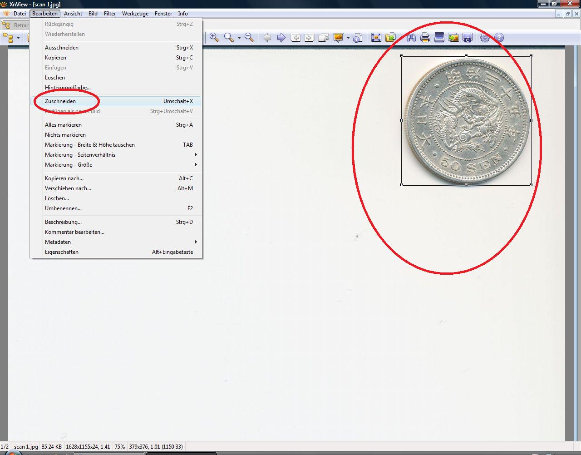The image size is (581, 455).
Task: Click the zoom out magnifier icon
Action: [x=249, y=38]
